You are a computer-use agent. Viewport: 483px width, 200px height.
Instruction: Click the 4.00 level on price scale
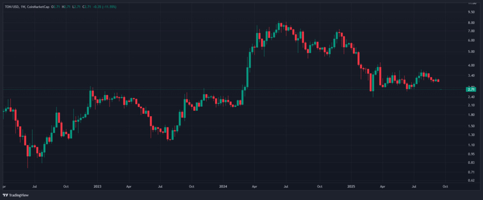pos(471,65)
